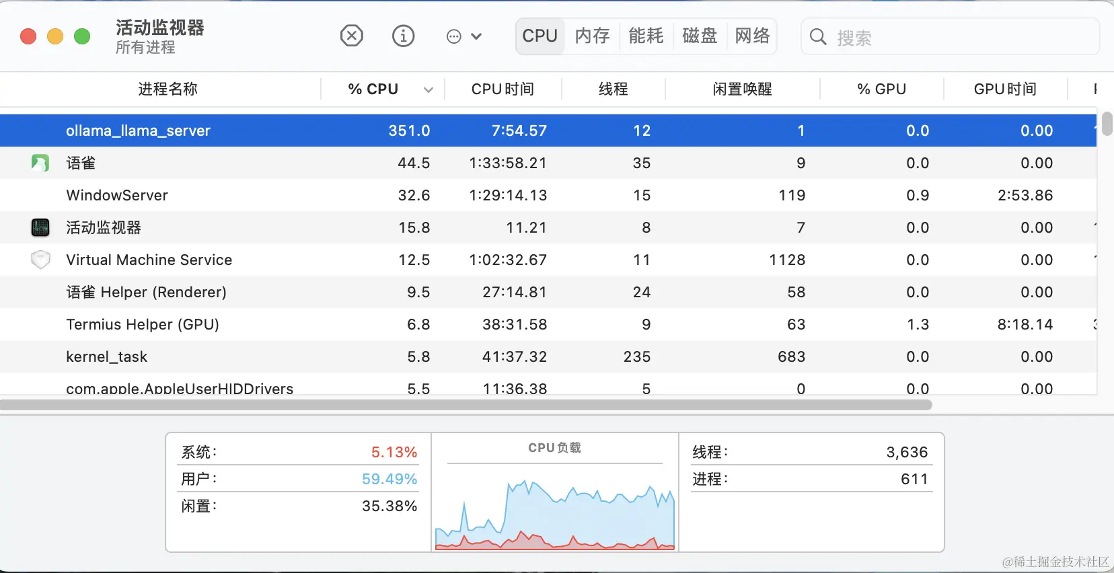Click the 语雀 app icon in list
1114x573 pixels.
tap(40, 163)
